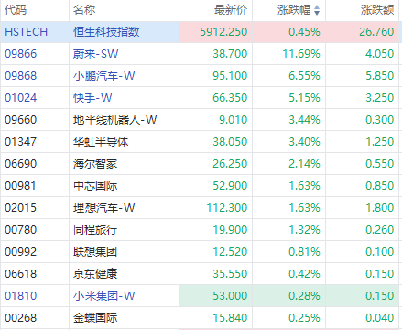The image size is (402, 330).
Task: Open 小鹏汽车-W stock link
Action: tap(103, 76)
